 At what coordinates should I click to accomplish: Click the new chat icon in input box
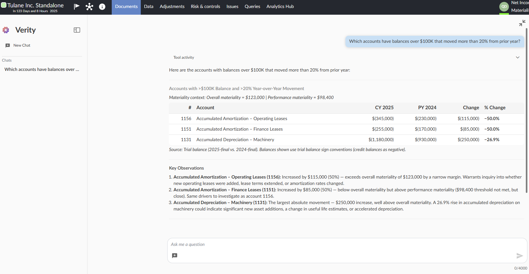(x=175, y=255)
